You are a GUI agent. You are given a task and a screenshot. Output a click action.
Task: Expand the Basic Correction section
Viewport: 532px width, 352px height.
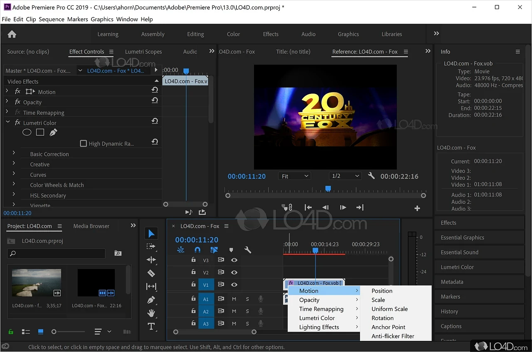click(x=14, y=153)
